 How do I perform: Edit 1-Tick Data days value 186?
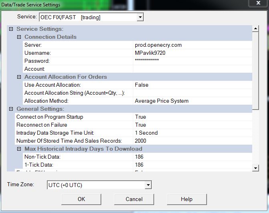193,165
